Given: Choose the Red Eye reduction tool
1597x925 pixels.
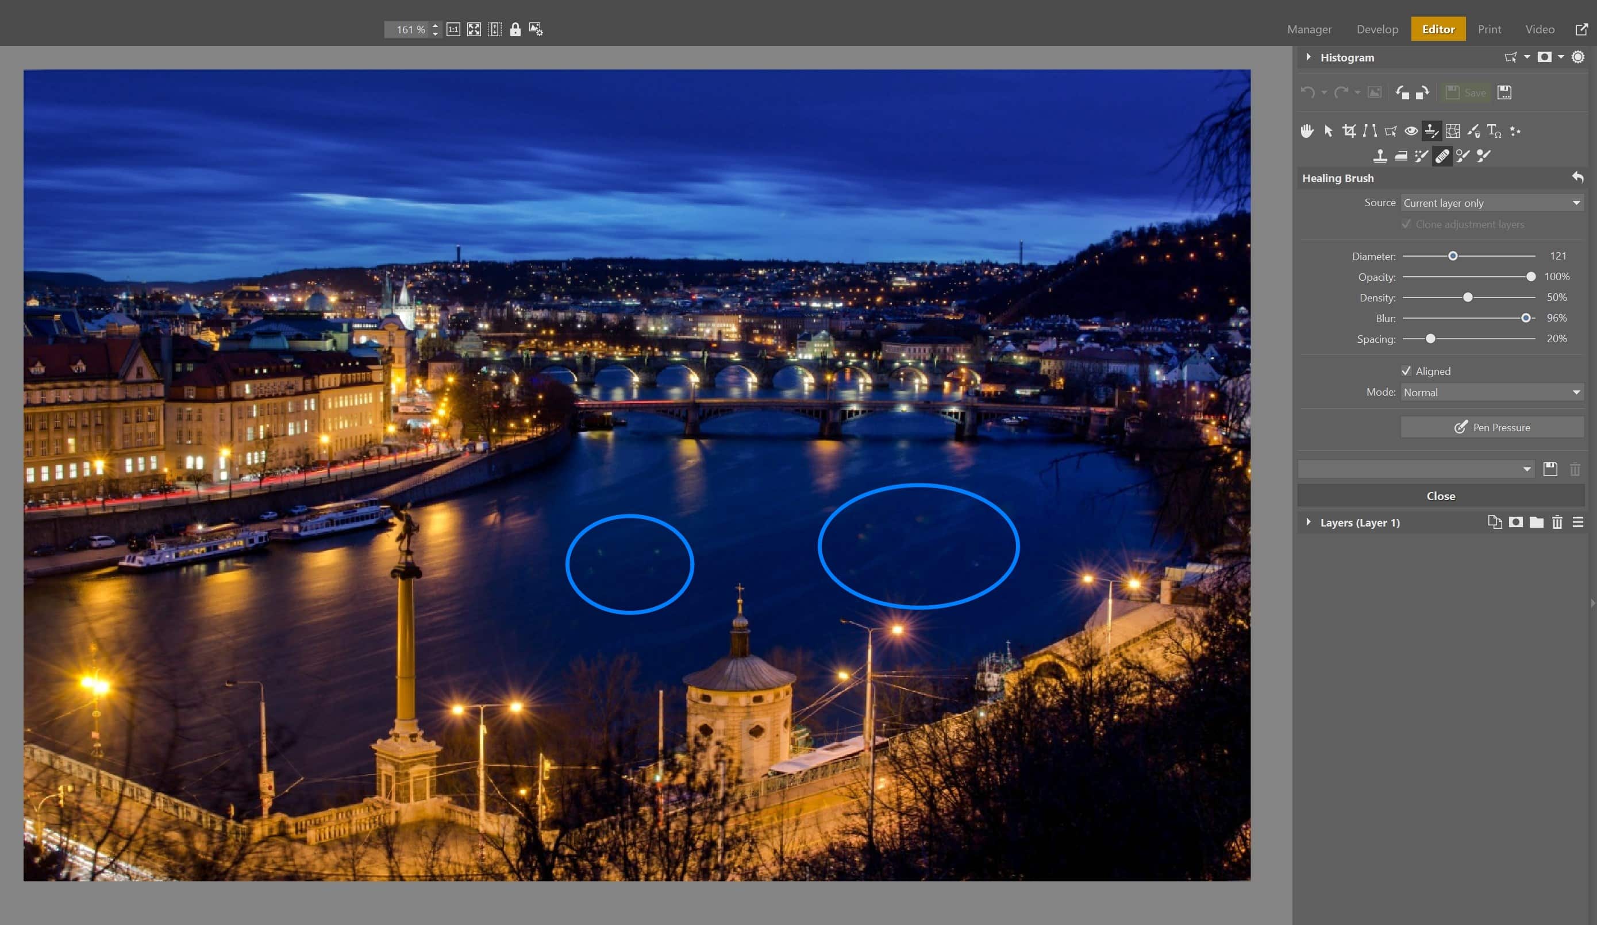Looking at the screenshot, I should pos(1411,131).
